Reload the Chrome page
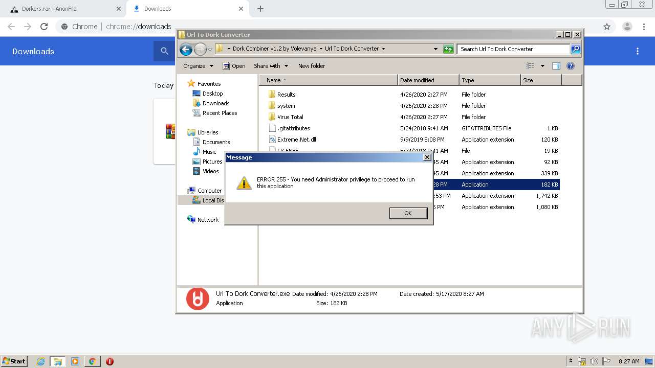Screen dimensions: 655x368 44,27
